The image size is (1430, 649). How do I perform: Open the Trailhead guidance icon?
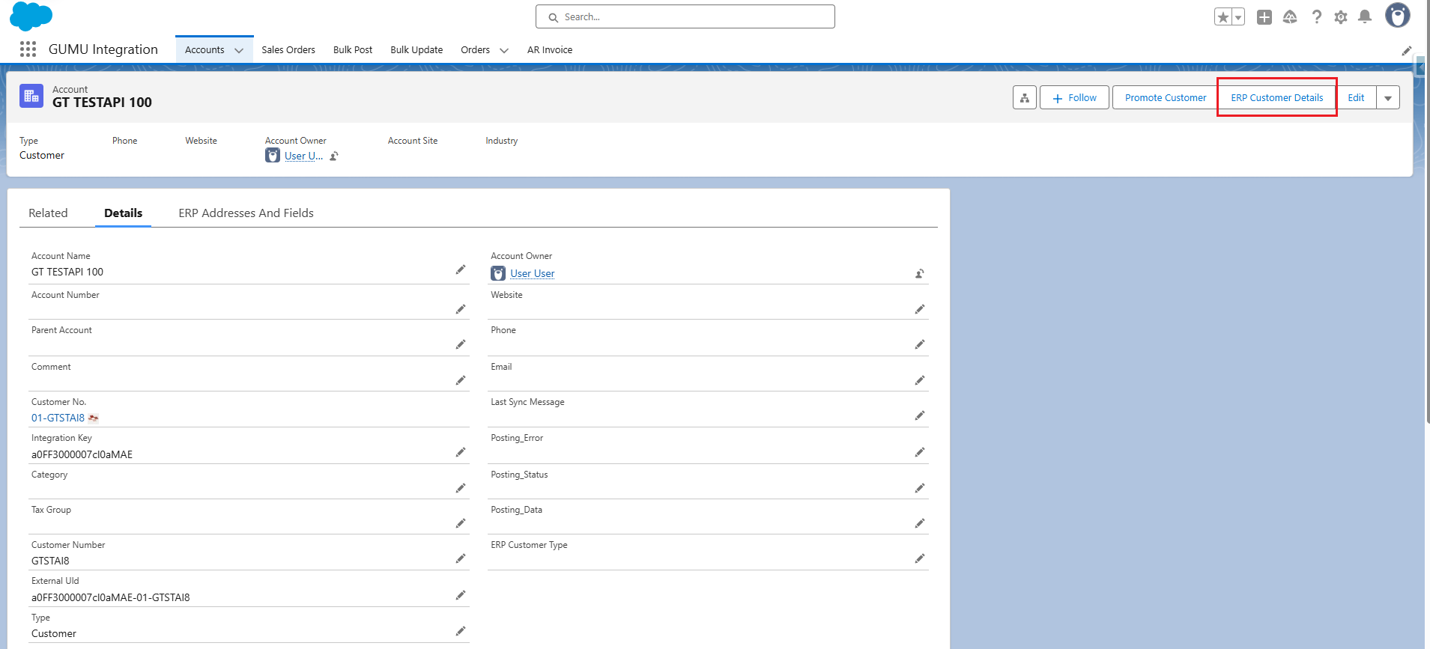pos(1290,17)
